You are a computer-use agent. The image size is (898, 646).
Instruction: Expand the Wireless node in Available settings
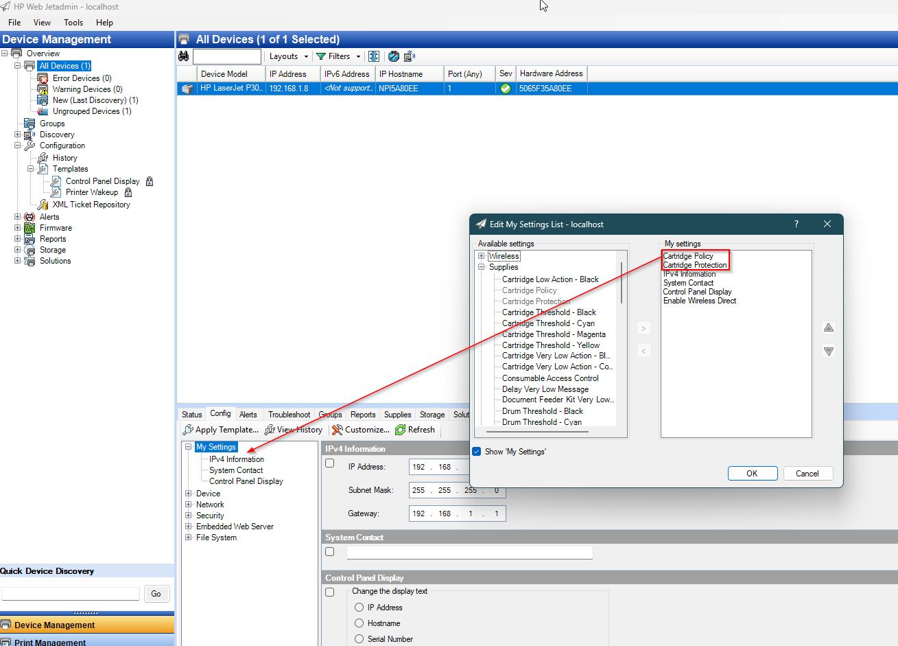[x=482, y=256]
